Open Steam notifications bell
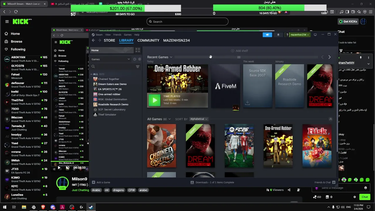This screenshot has width=375, height=211. (278, 35)
